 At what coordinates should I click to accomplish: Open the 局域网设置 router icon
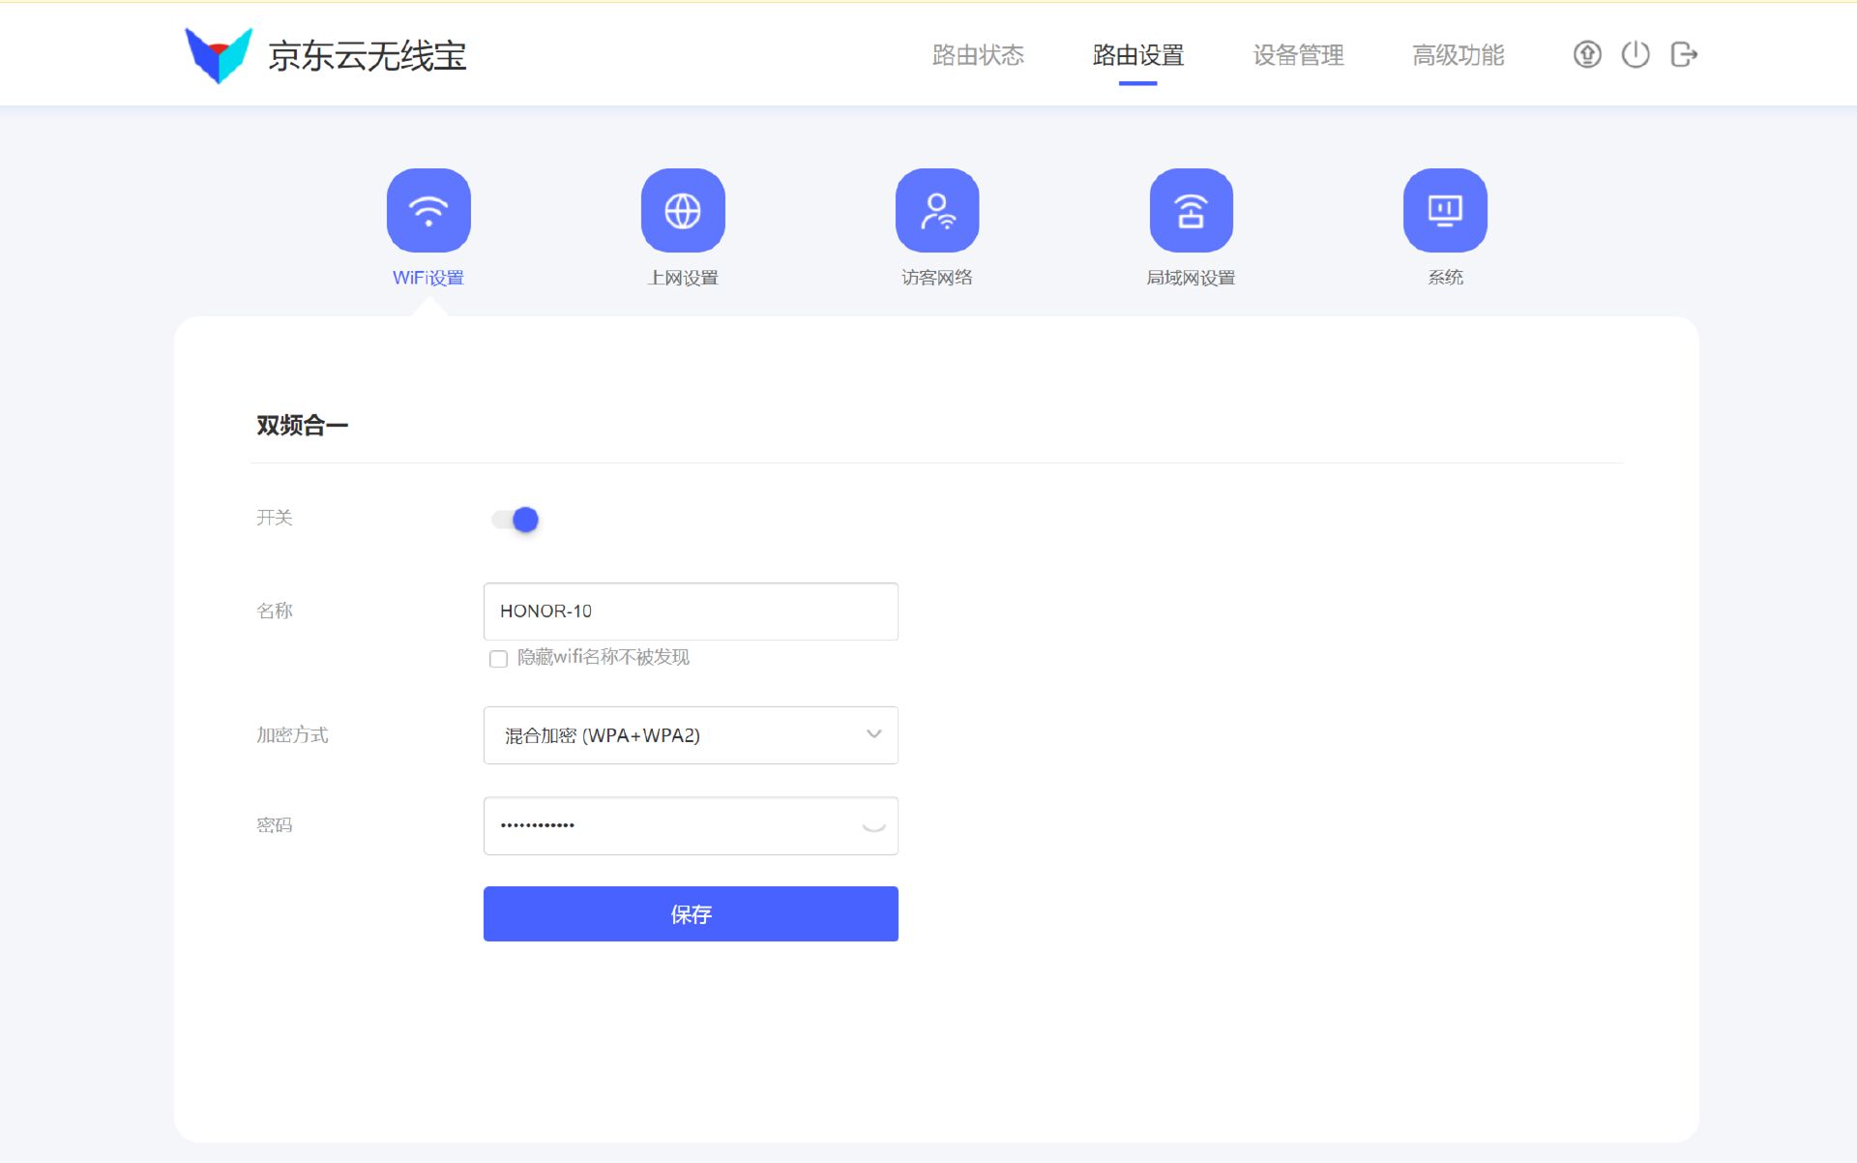pyautogui.click(x=1192, y=210)
